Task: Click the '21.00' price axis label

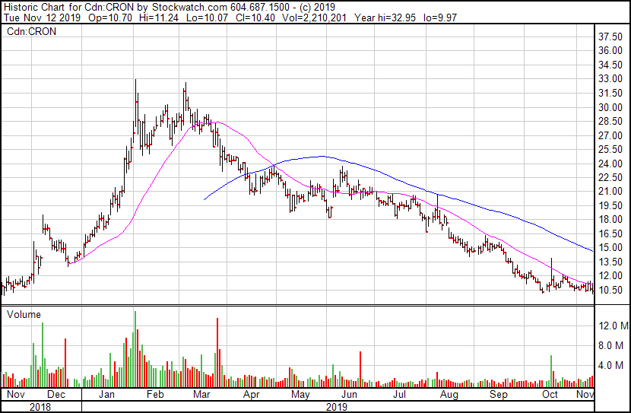Action: click(610, 191)
